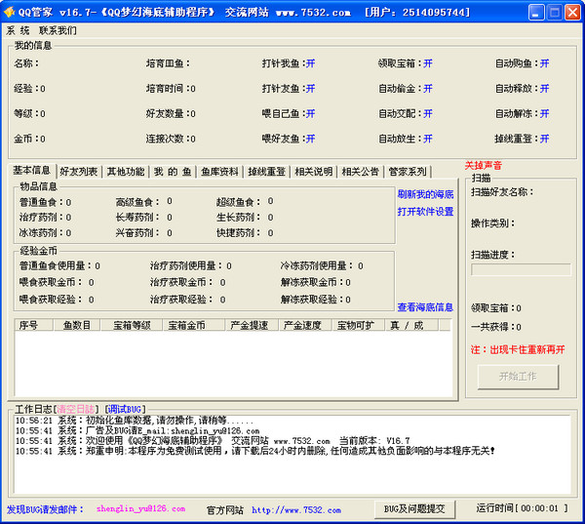Open the 鱼库资料 tab
This screenshot has height=524, width=585.
coord(219,172)
